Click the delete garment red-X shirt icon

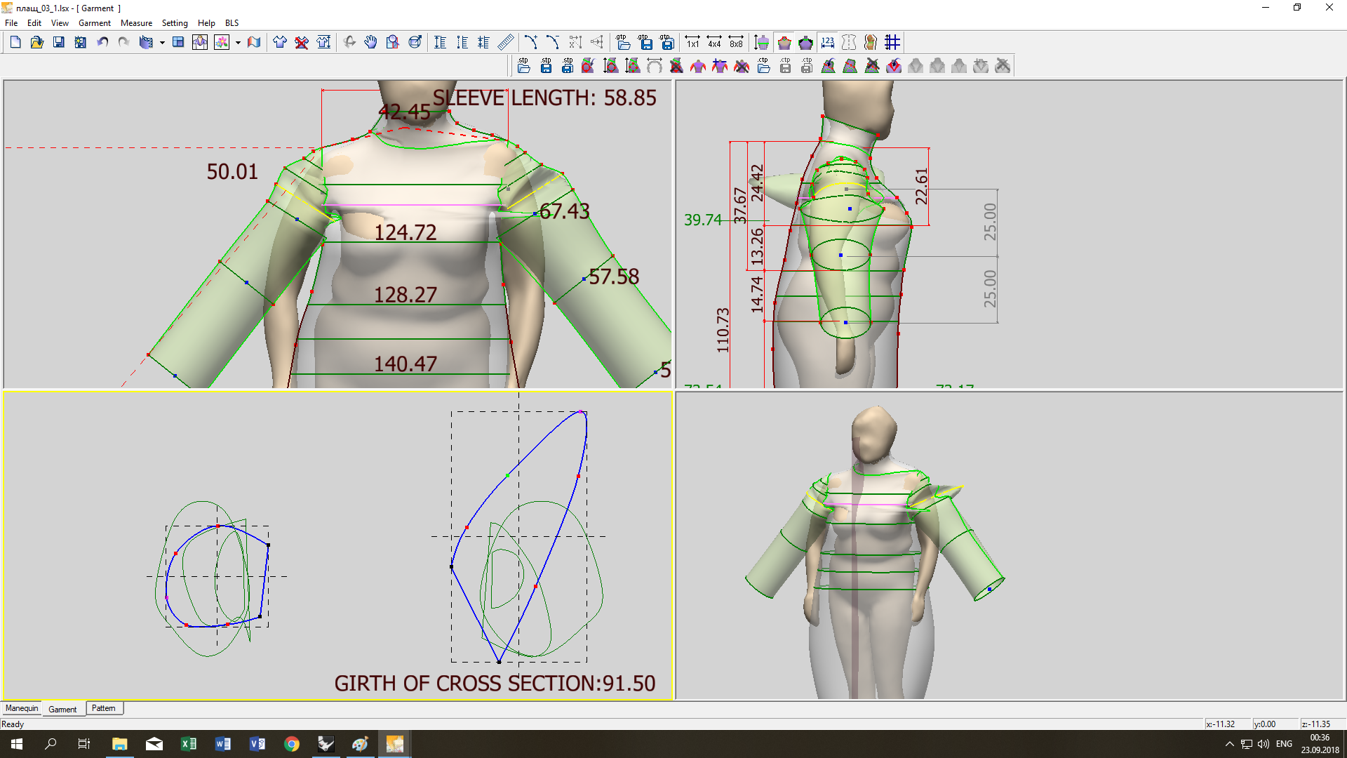(302, 43)
